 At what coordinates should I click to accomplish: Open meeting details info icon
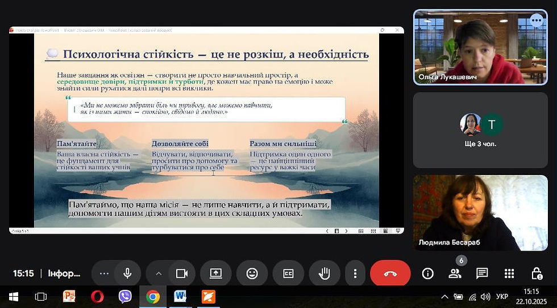427,273
